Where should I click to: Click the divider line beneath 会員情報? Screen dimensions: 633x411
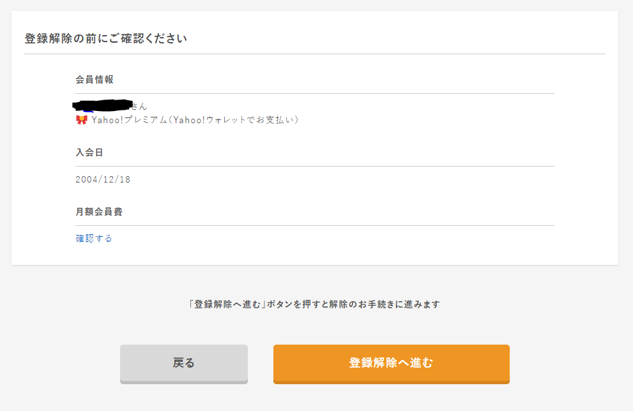[x=315, y=93]
